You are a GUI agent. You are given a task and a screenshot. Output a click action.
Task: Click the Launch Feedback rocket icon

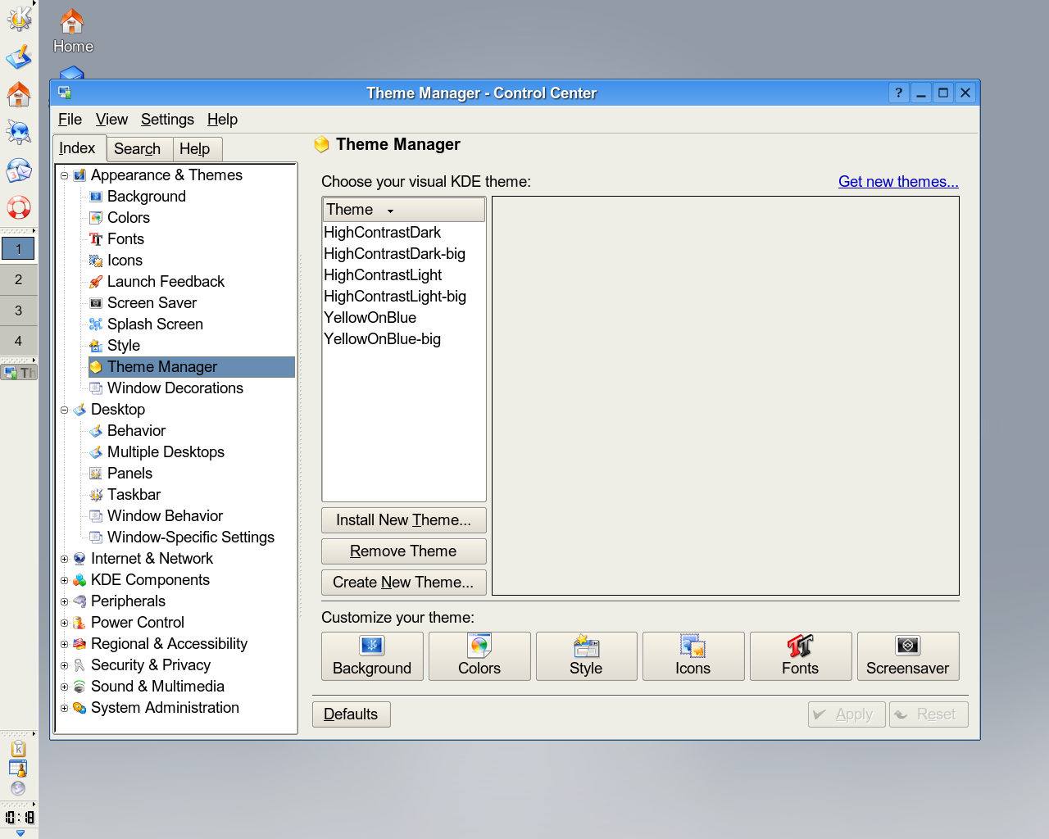[96, 282]
